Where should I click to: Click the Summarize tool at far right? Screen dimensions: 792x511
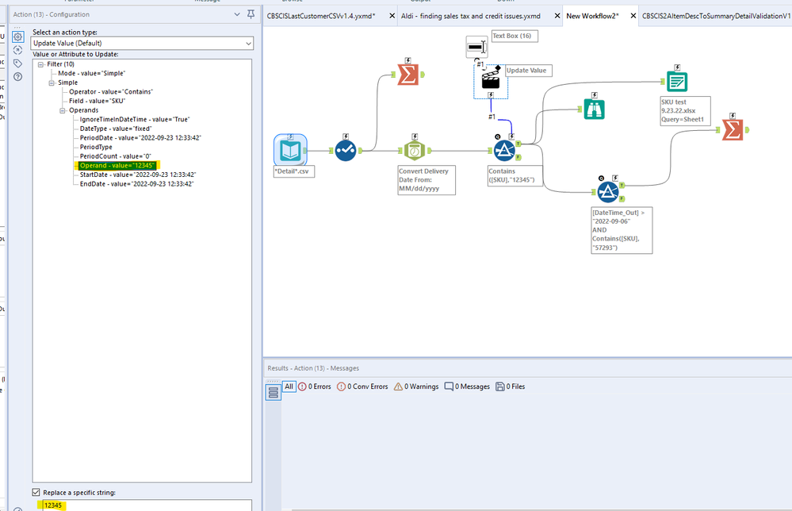click(x=733, y=130)
